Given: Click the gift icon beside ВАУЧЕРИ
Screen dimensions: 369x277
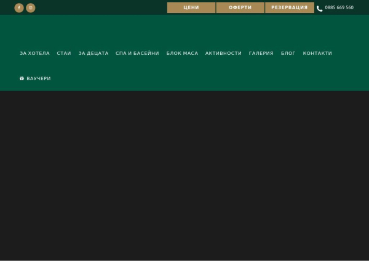Looking at the screenshot, I should tap(22, 78).
